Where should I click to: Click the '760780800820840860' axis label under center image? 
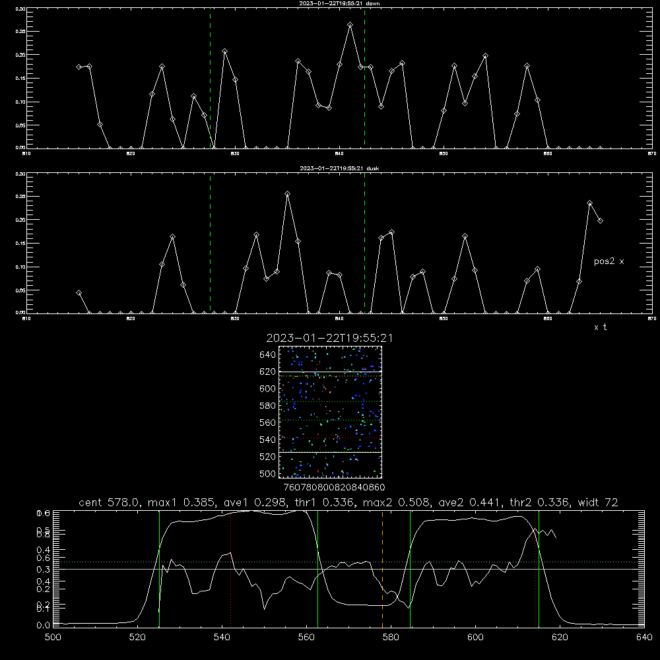tap(334, 488)
